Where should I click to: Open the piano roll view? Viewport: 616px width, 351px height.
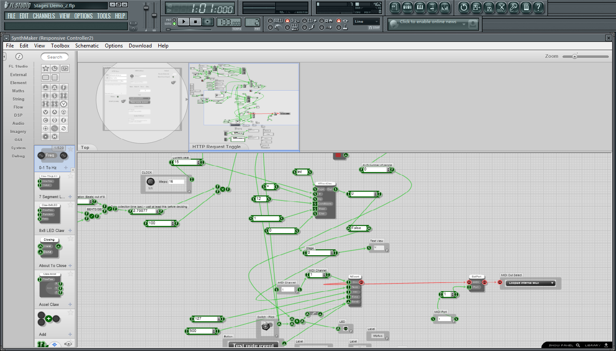[x=420, y=7]
